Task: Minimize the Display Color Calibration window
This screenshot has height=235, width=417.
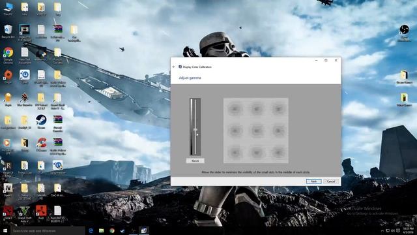Action: [316, 61]
